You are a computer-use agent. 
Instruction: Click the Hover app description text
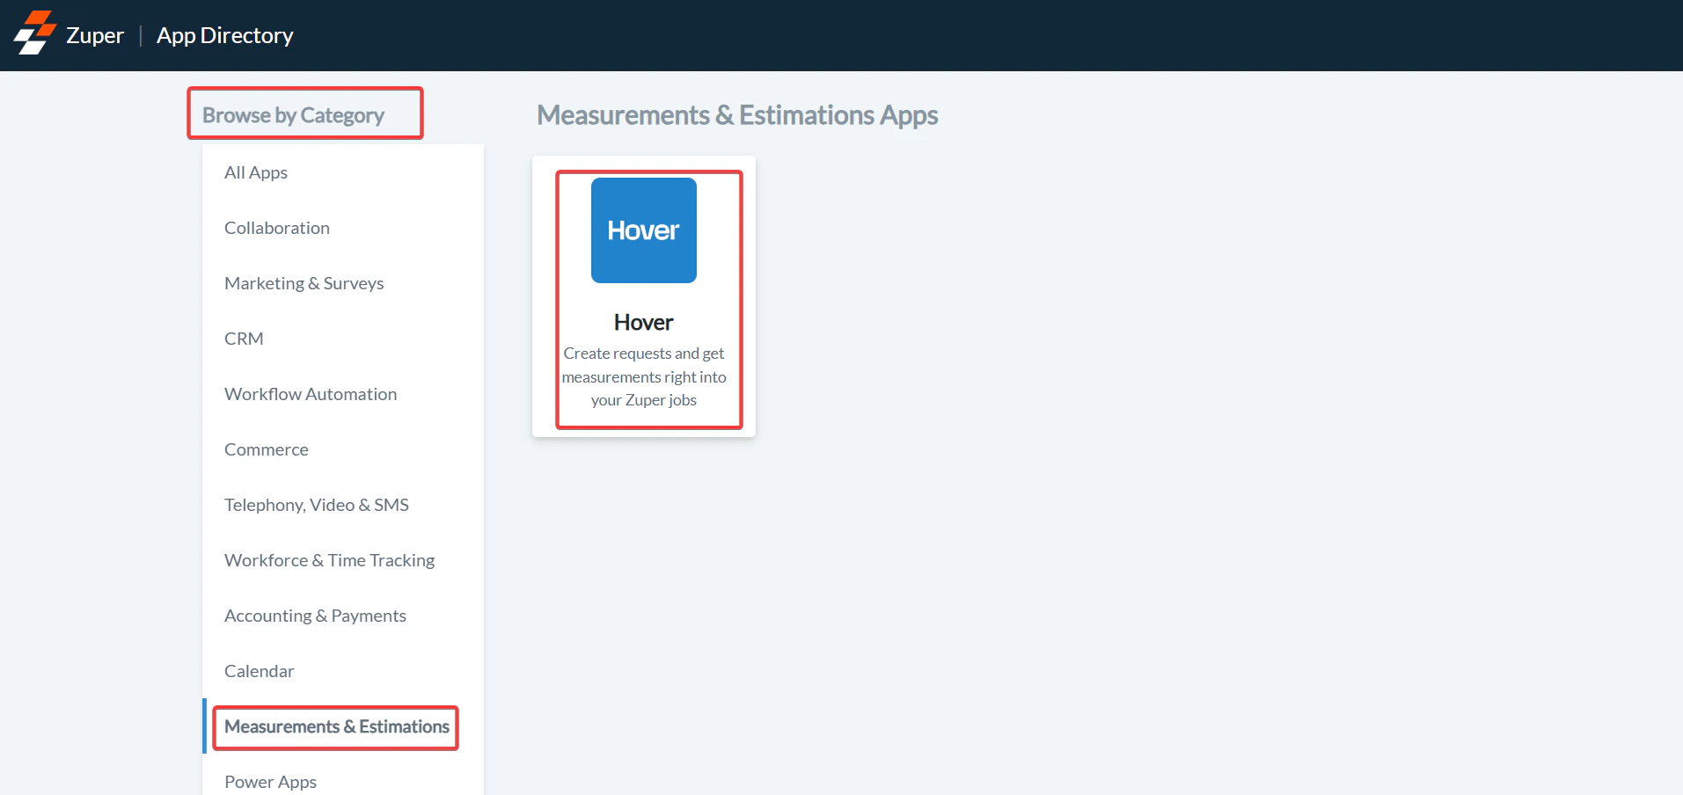coord(644,376)
